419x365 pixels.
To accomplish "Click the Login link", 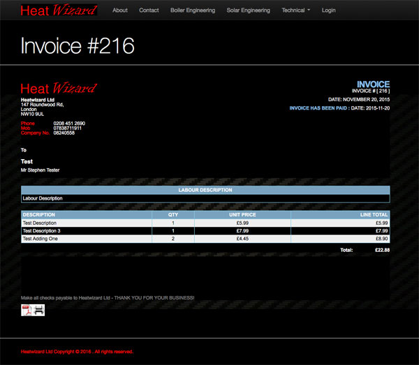I will [x=328, y=10].
